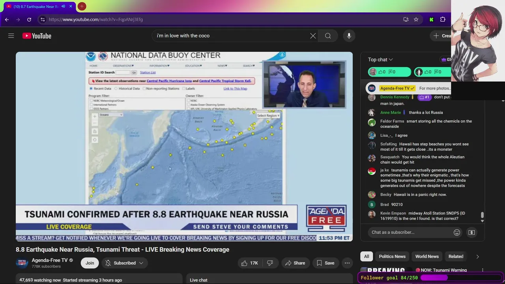Search with your voice microphone icon
This screenshot has width=505, height=284.
(x=349, y=36)
